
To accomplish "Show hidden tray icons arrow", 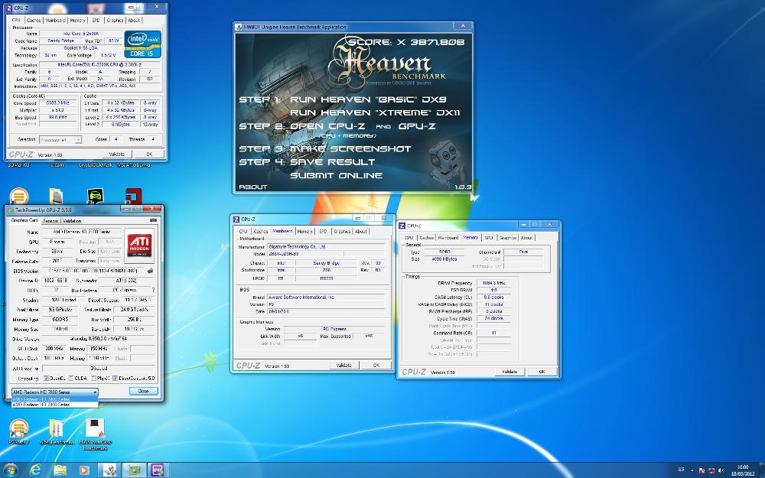I will point(692,470).
